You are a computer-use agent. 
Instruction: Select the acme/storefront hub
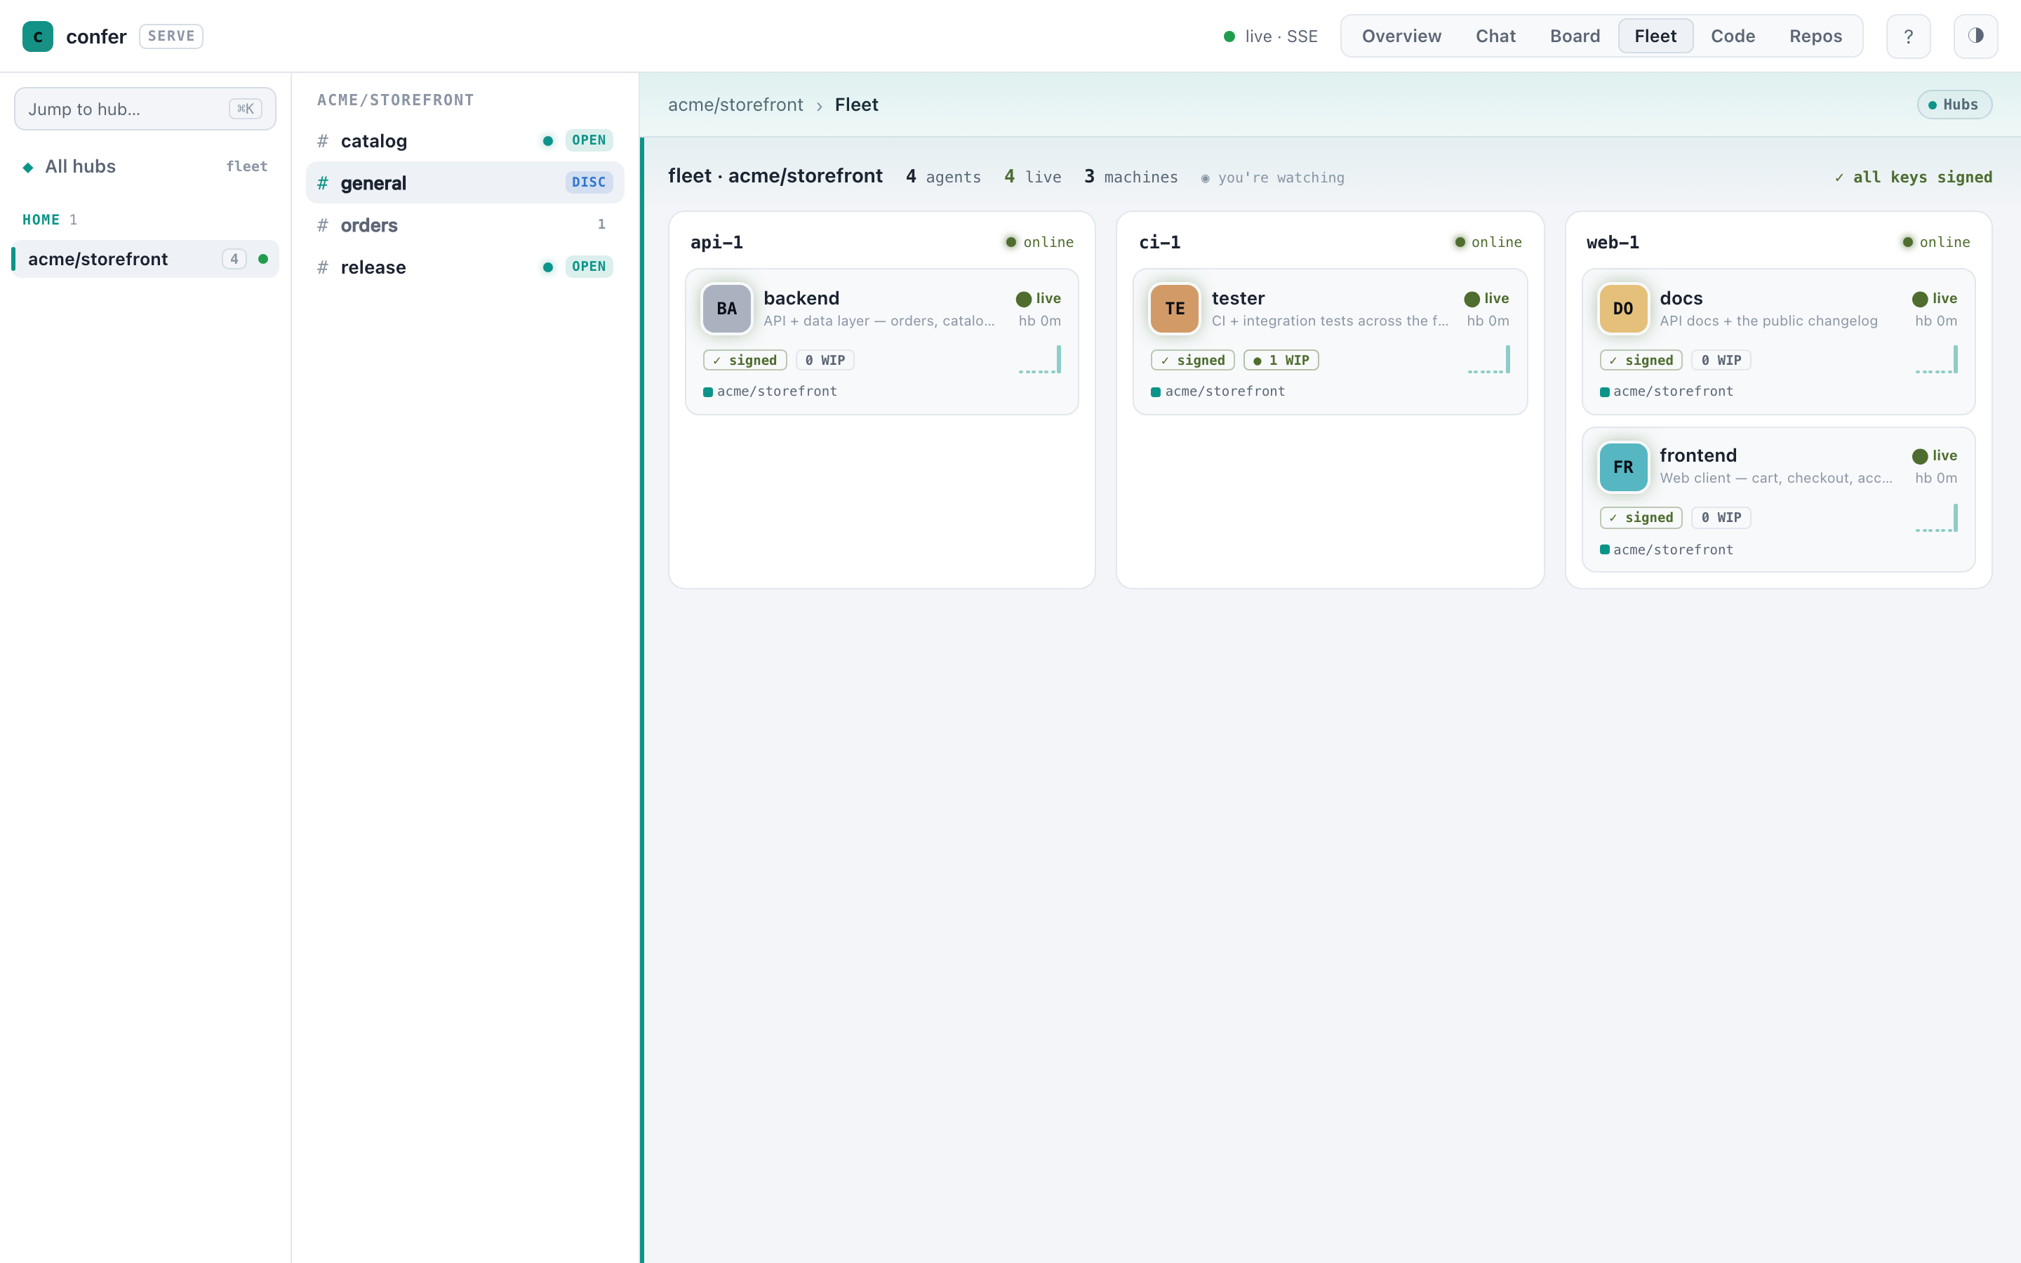145,259
